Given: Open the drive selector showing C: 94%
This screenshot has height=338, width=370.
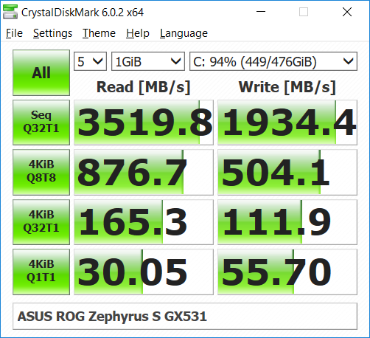Looking at the screenshot, I should coord(273,61).
